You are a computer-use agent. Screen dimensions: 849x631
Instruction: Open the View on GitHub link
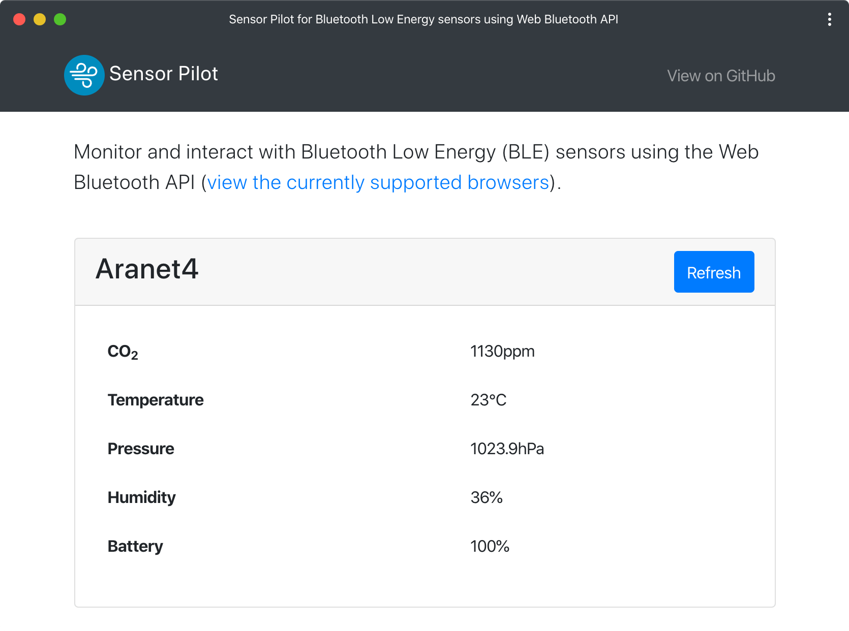pos(721,76)
